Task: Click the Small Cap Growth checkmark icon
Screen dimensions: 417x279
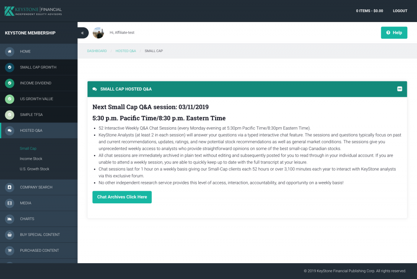Action: 10,67
